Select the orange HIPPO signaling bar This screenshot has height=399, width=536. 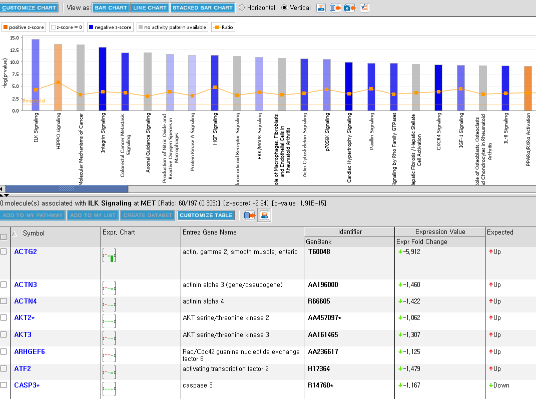pos(58,77)
